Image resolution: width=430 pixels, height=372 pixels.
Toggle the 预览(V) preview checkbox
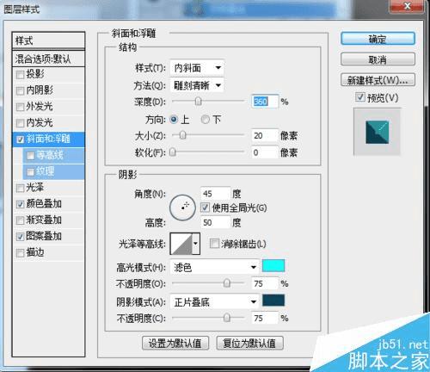360,97
